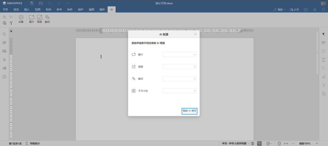
Task: Click the 翻译 translate tool
Action: [47, 19]
